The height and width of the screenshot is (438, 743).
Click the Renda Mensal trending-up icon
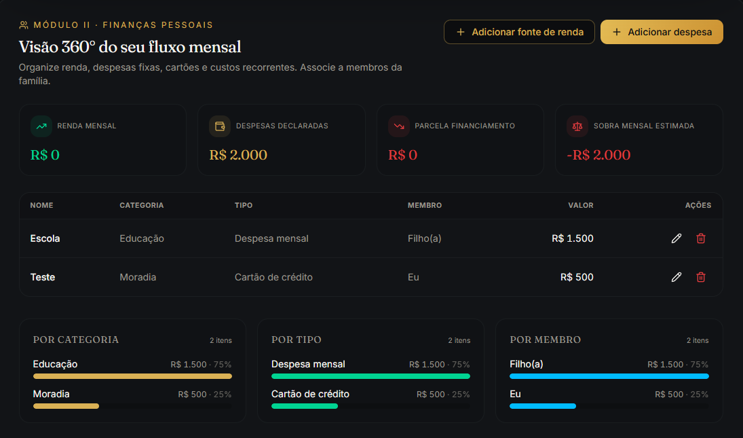[x=41, y=126]
